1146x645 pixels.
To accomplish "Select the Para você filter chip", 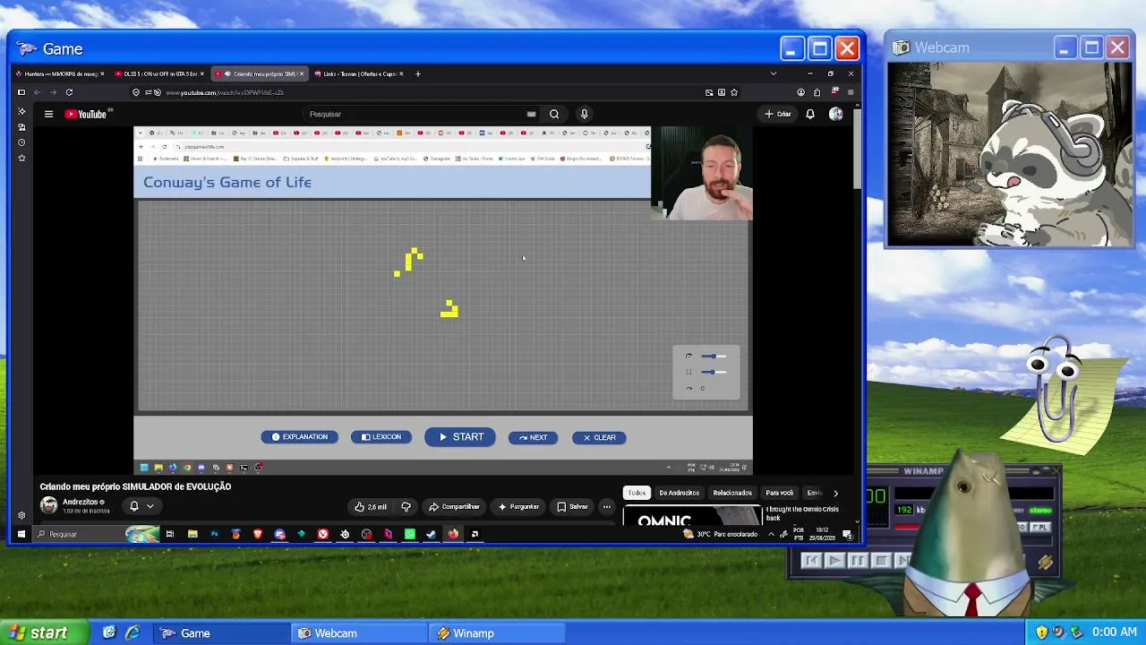I will (780, 493).
